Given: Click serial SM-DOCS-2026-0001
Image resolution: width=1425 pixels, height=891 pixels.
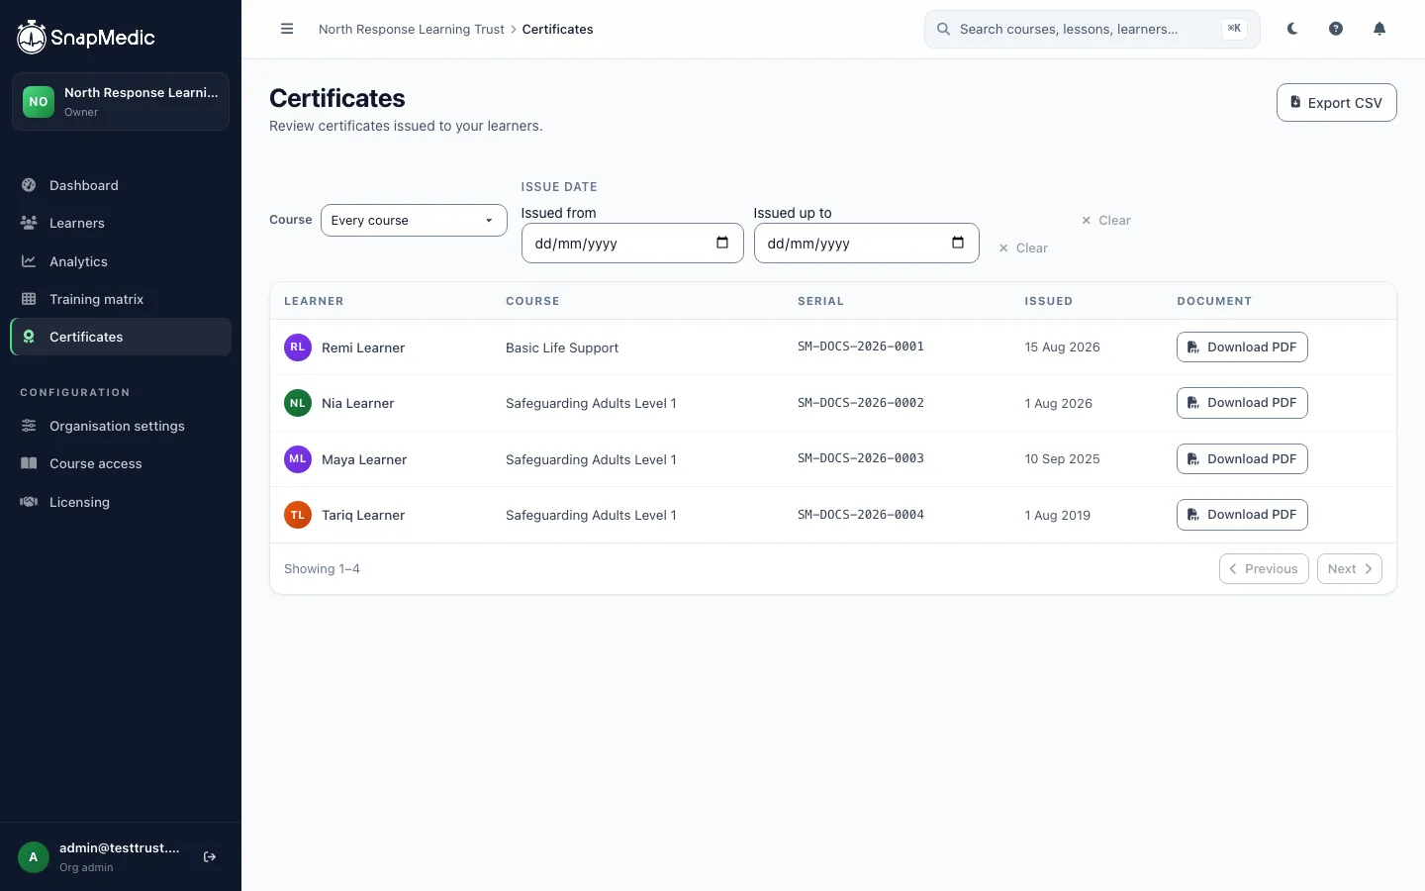Looking at the screenshot, I should click(861, 346).
